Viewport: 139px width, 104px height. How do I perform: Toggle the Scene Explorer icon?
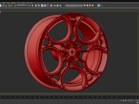pos(36,5)
